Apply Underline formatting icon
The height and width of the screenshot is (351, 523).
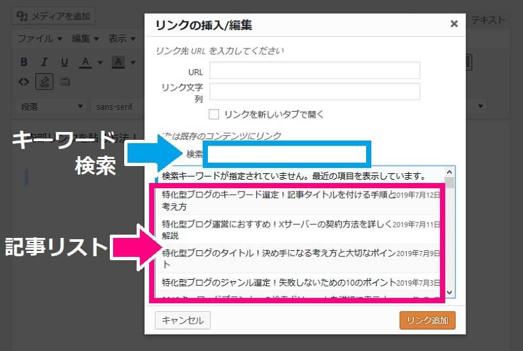point(64,62)
